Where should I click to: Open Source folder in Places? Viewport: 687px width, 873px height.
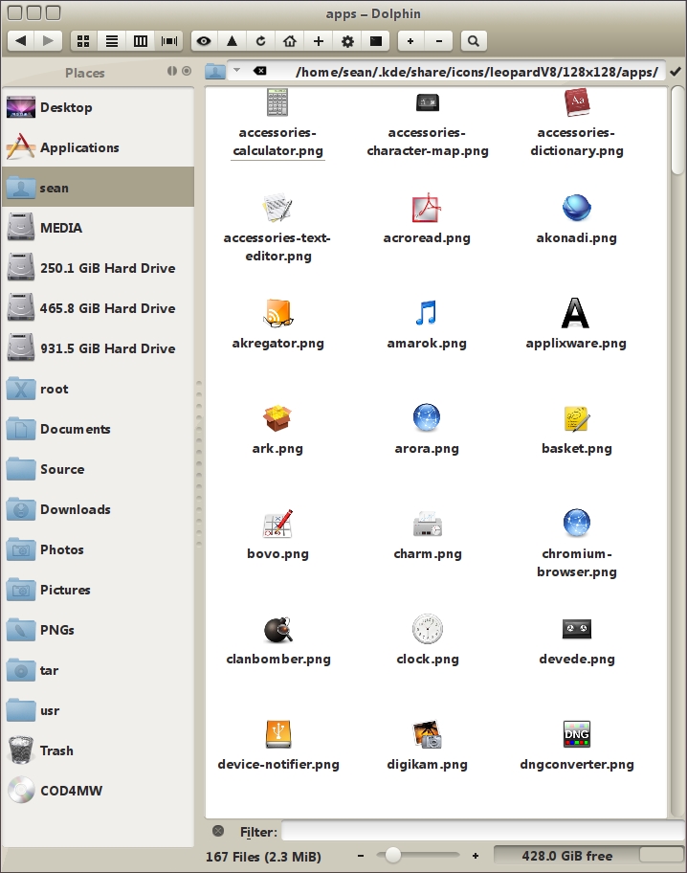(98, 469)
